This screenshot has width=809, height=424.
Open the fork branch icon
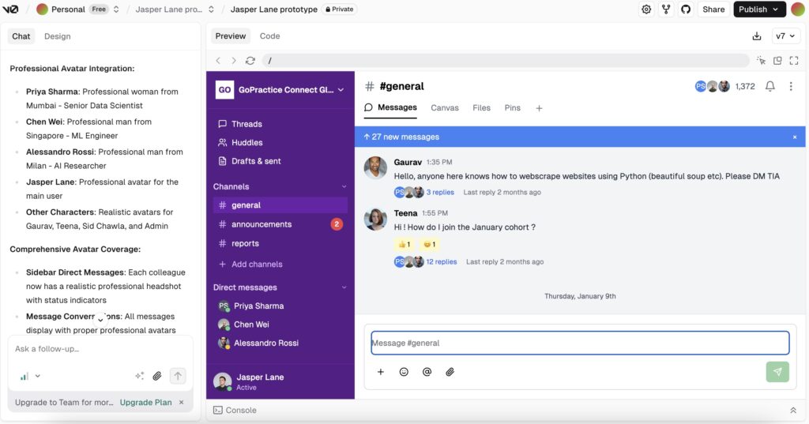(x=666, y=9)
